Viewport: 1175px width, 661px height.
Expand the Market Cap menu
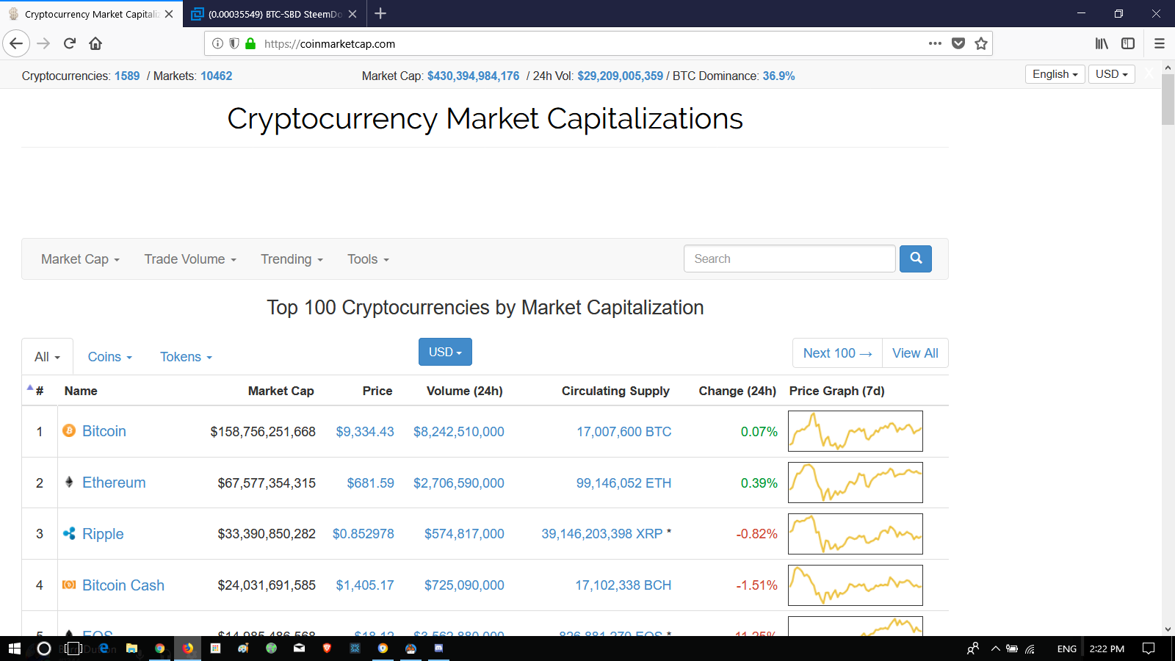coord(80,259)
